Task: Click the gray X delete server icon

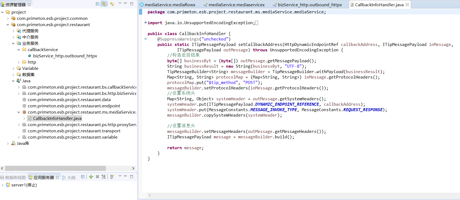Action: pos(97,177)
